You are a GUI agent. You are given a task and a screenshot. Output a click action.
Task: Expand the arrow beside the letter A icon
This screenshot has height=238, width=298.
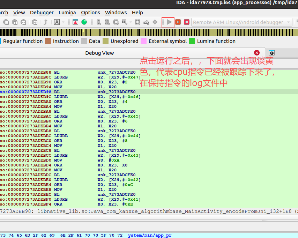(x=63, y=22)
